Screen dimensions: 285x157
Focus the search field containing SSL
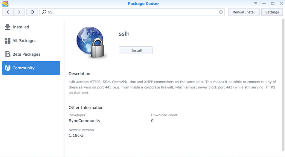(132, 12)
